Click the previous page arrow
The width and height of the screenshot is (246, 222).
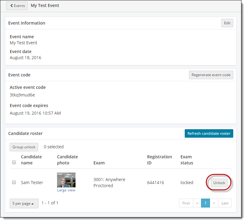(x=197, y=203)
